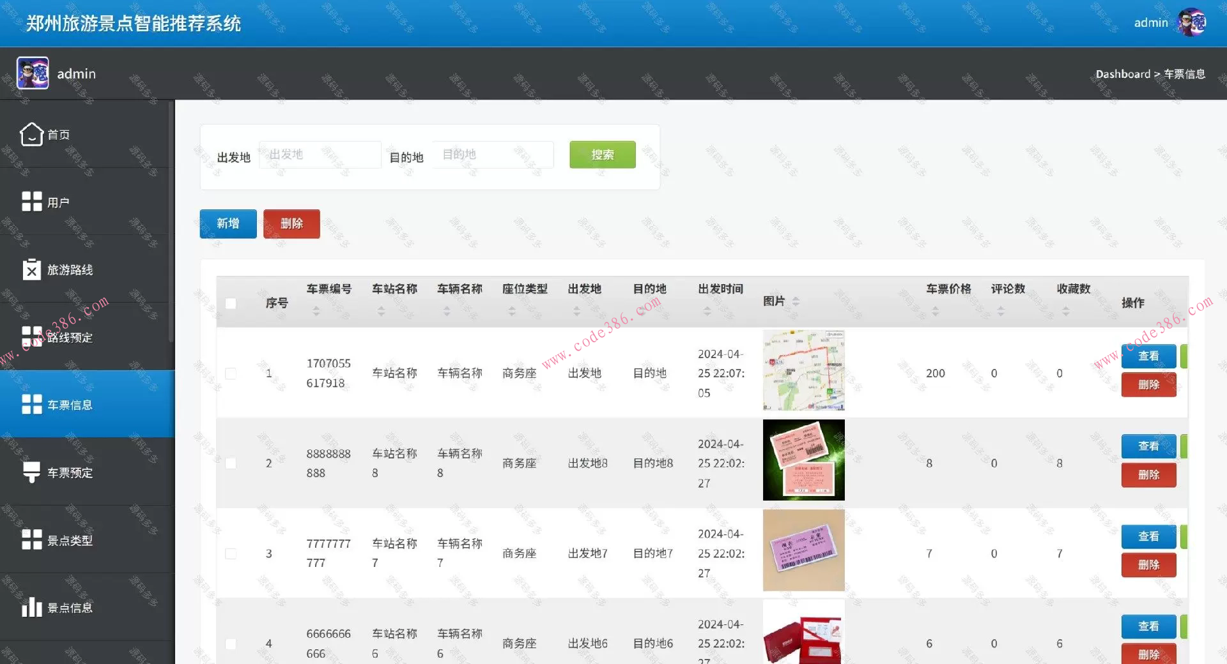This screenshot has height=664, width=1227.
Task: Open the Dashboard breadcrumb link
Action: 1123,73
